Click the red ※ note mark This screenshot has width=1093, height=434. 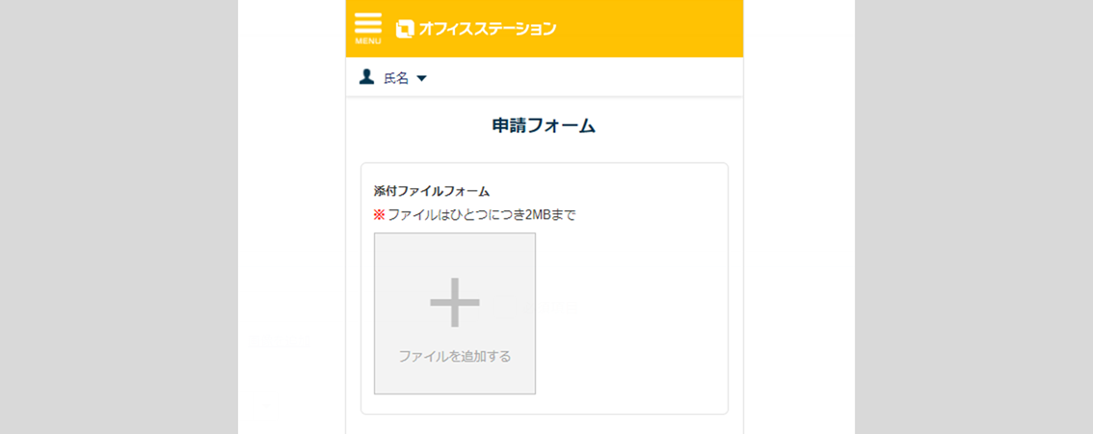coord(379,215)
